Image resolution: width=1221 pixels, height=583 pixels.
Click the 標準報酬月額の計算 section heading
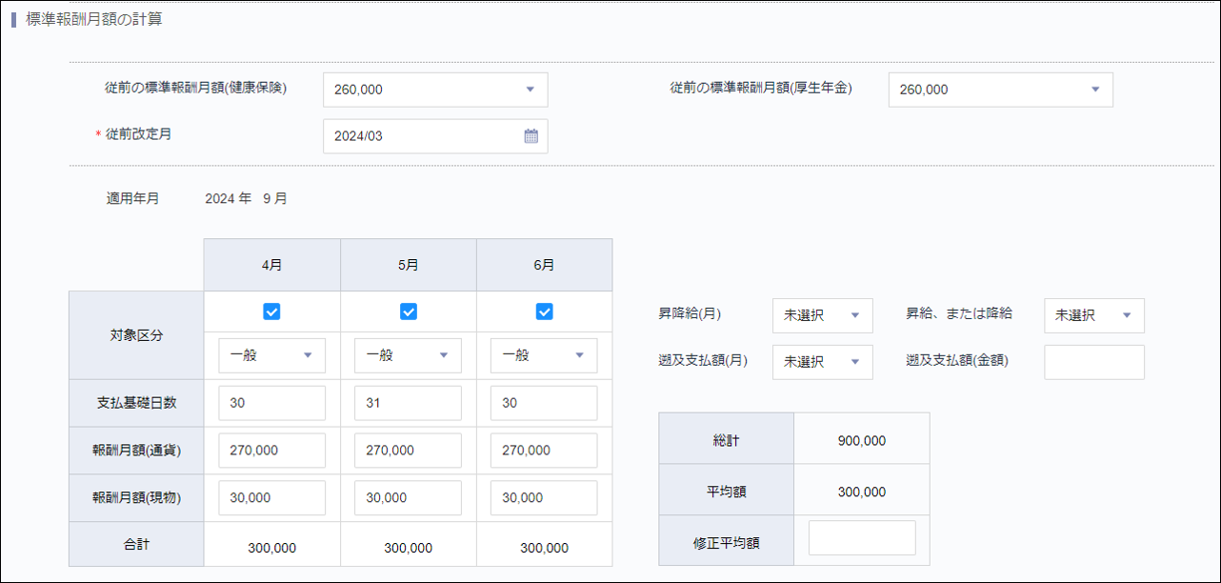tap(93, 19)
